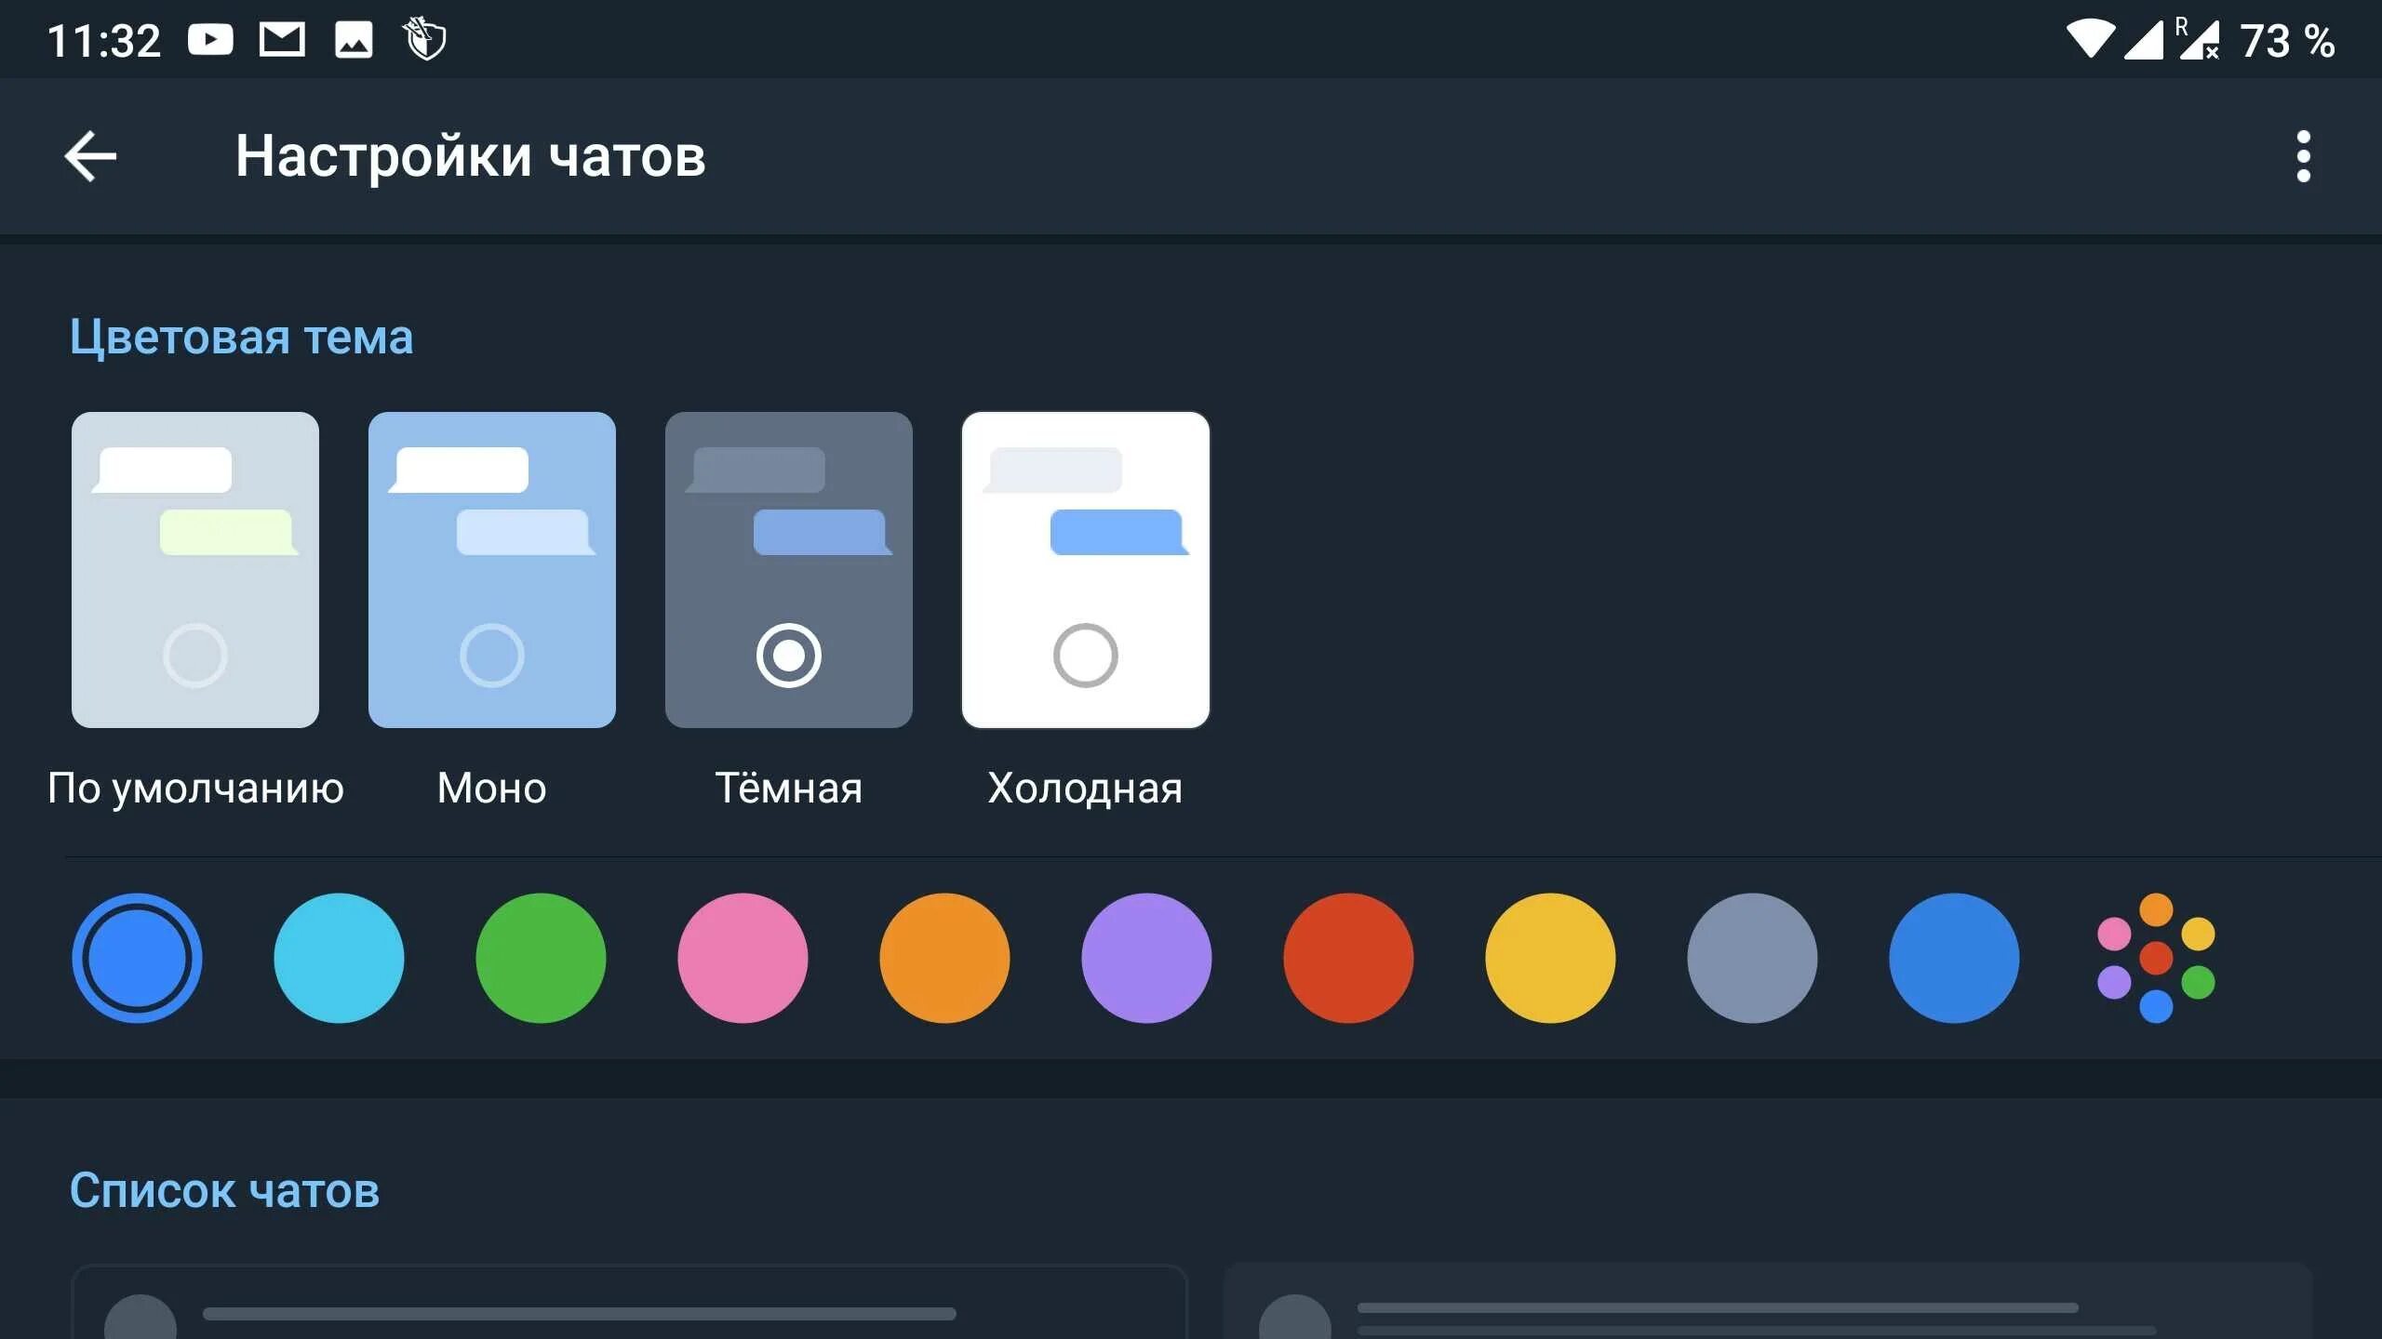Select the right chat list layout preview

[x=1768, y=1304]
